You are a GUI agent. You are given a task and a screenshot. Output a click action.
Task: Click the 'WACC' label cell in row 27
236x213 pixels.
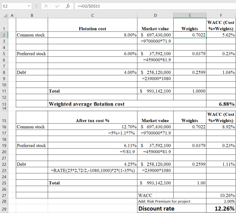[155, 195]
